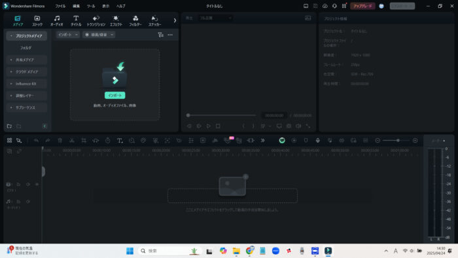This screenshot has height=258, width=458.
Task: Adjust preview volume with the speaker icon
Action: click(298, 126)
